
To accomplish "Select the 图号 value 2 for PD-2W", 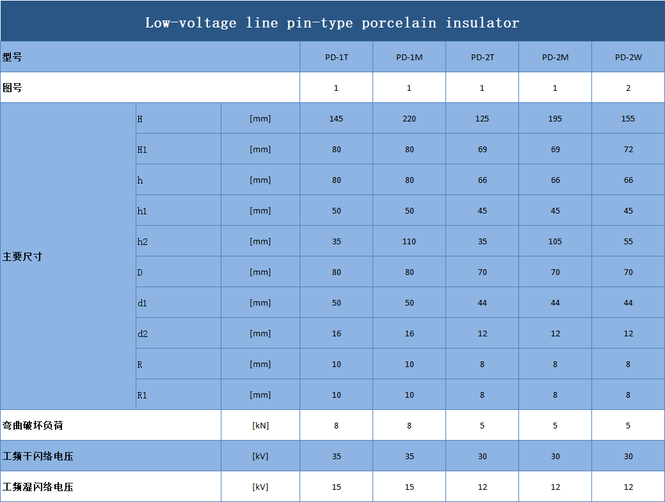I will tap(628, 88).
